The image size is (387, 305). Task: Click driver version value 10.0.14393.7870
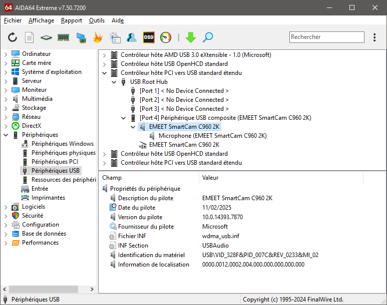(222, 217)
